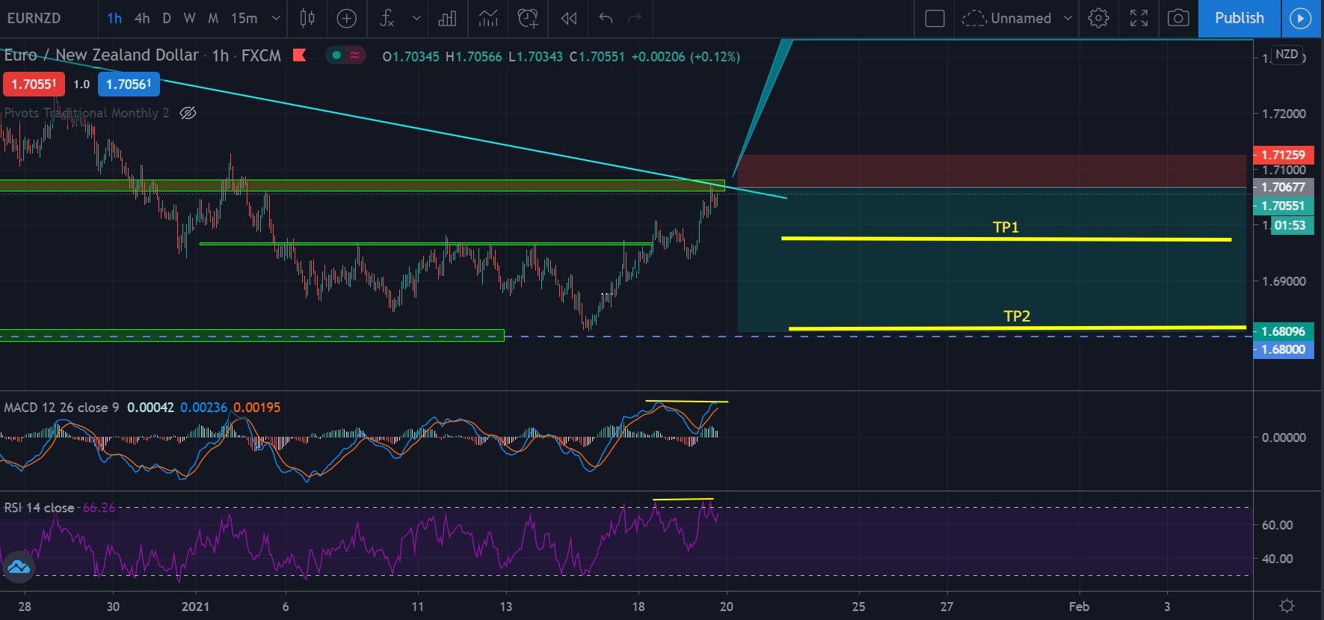Undo the last action
The height and width of the screenshot is (620, 1324).
click(x=606, y=18)
